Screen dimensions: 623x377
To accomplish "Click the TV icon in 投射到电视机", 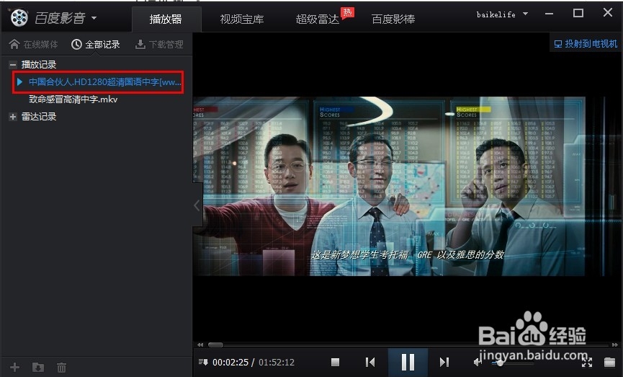I will (558, 44).
